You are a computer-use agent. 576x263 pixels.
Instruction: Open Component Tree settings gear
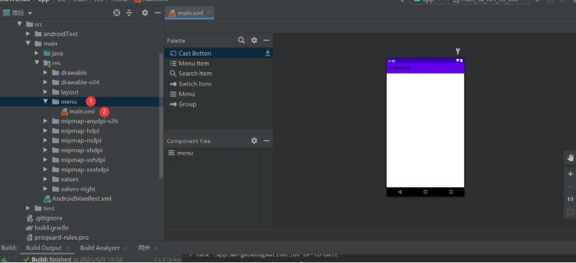(x=254, y=141)
